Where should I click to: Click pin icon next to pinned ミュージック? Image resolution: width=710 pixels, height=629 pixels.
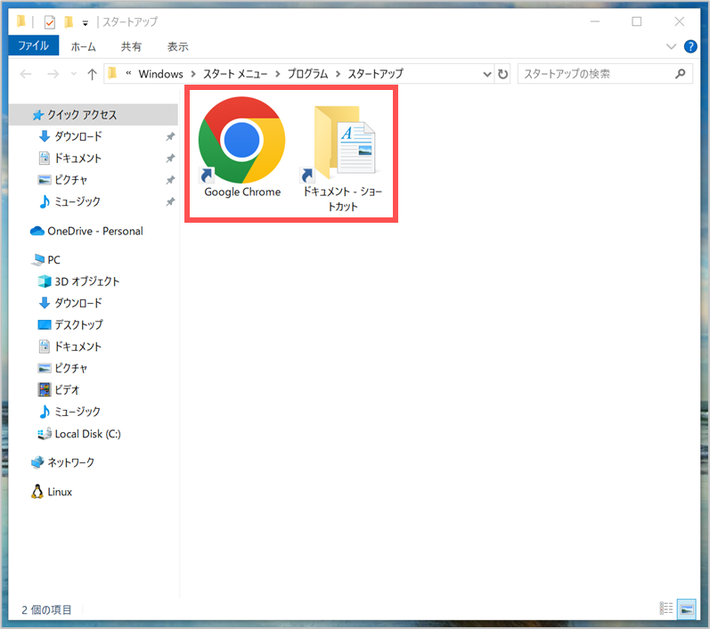point(170,201)
